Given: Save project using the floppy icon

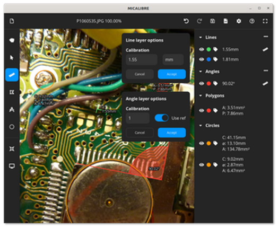Looking at the screenshot, I should click(212, 21).
